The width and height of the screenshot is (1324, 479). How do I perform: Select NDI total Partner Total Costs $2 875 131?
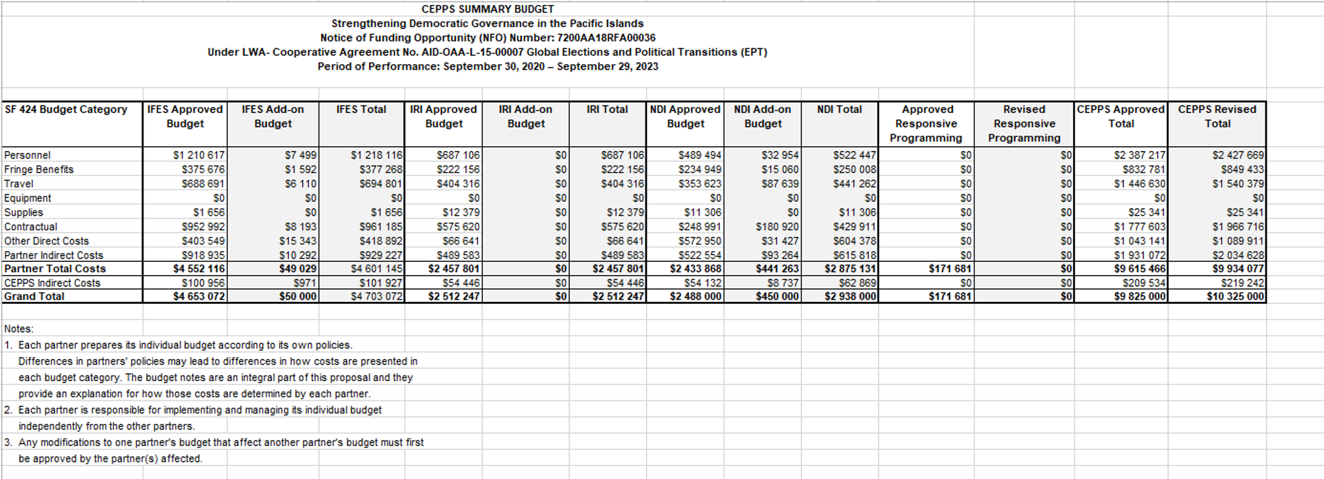tap(851, 269)
